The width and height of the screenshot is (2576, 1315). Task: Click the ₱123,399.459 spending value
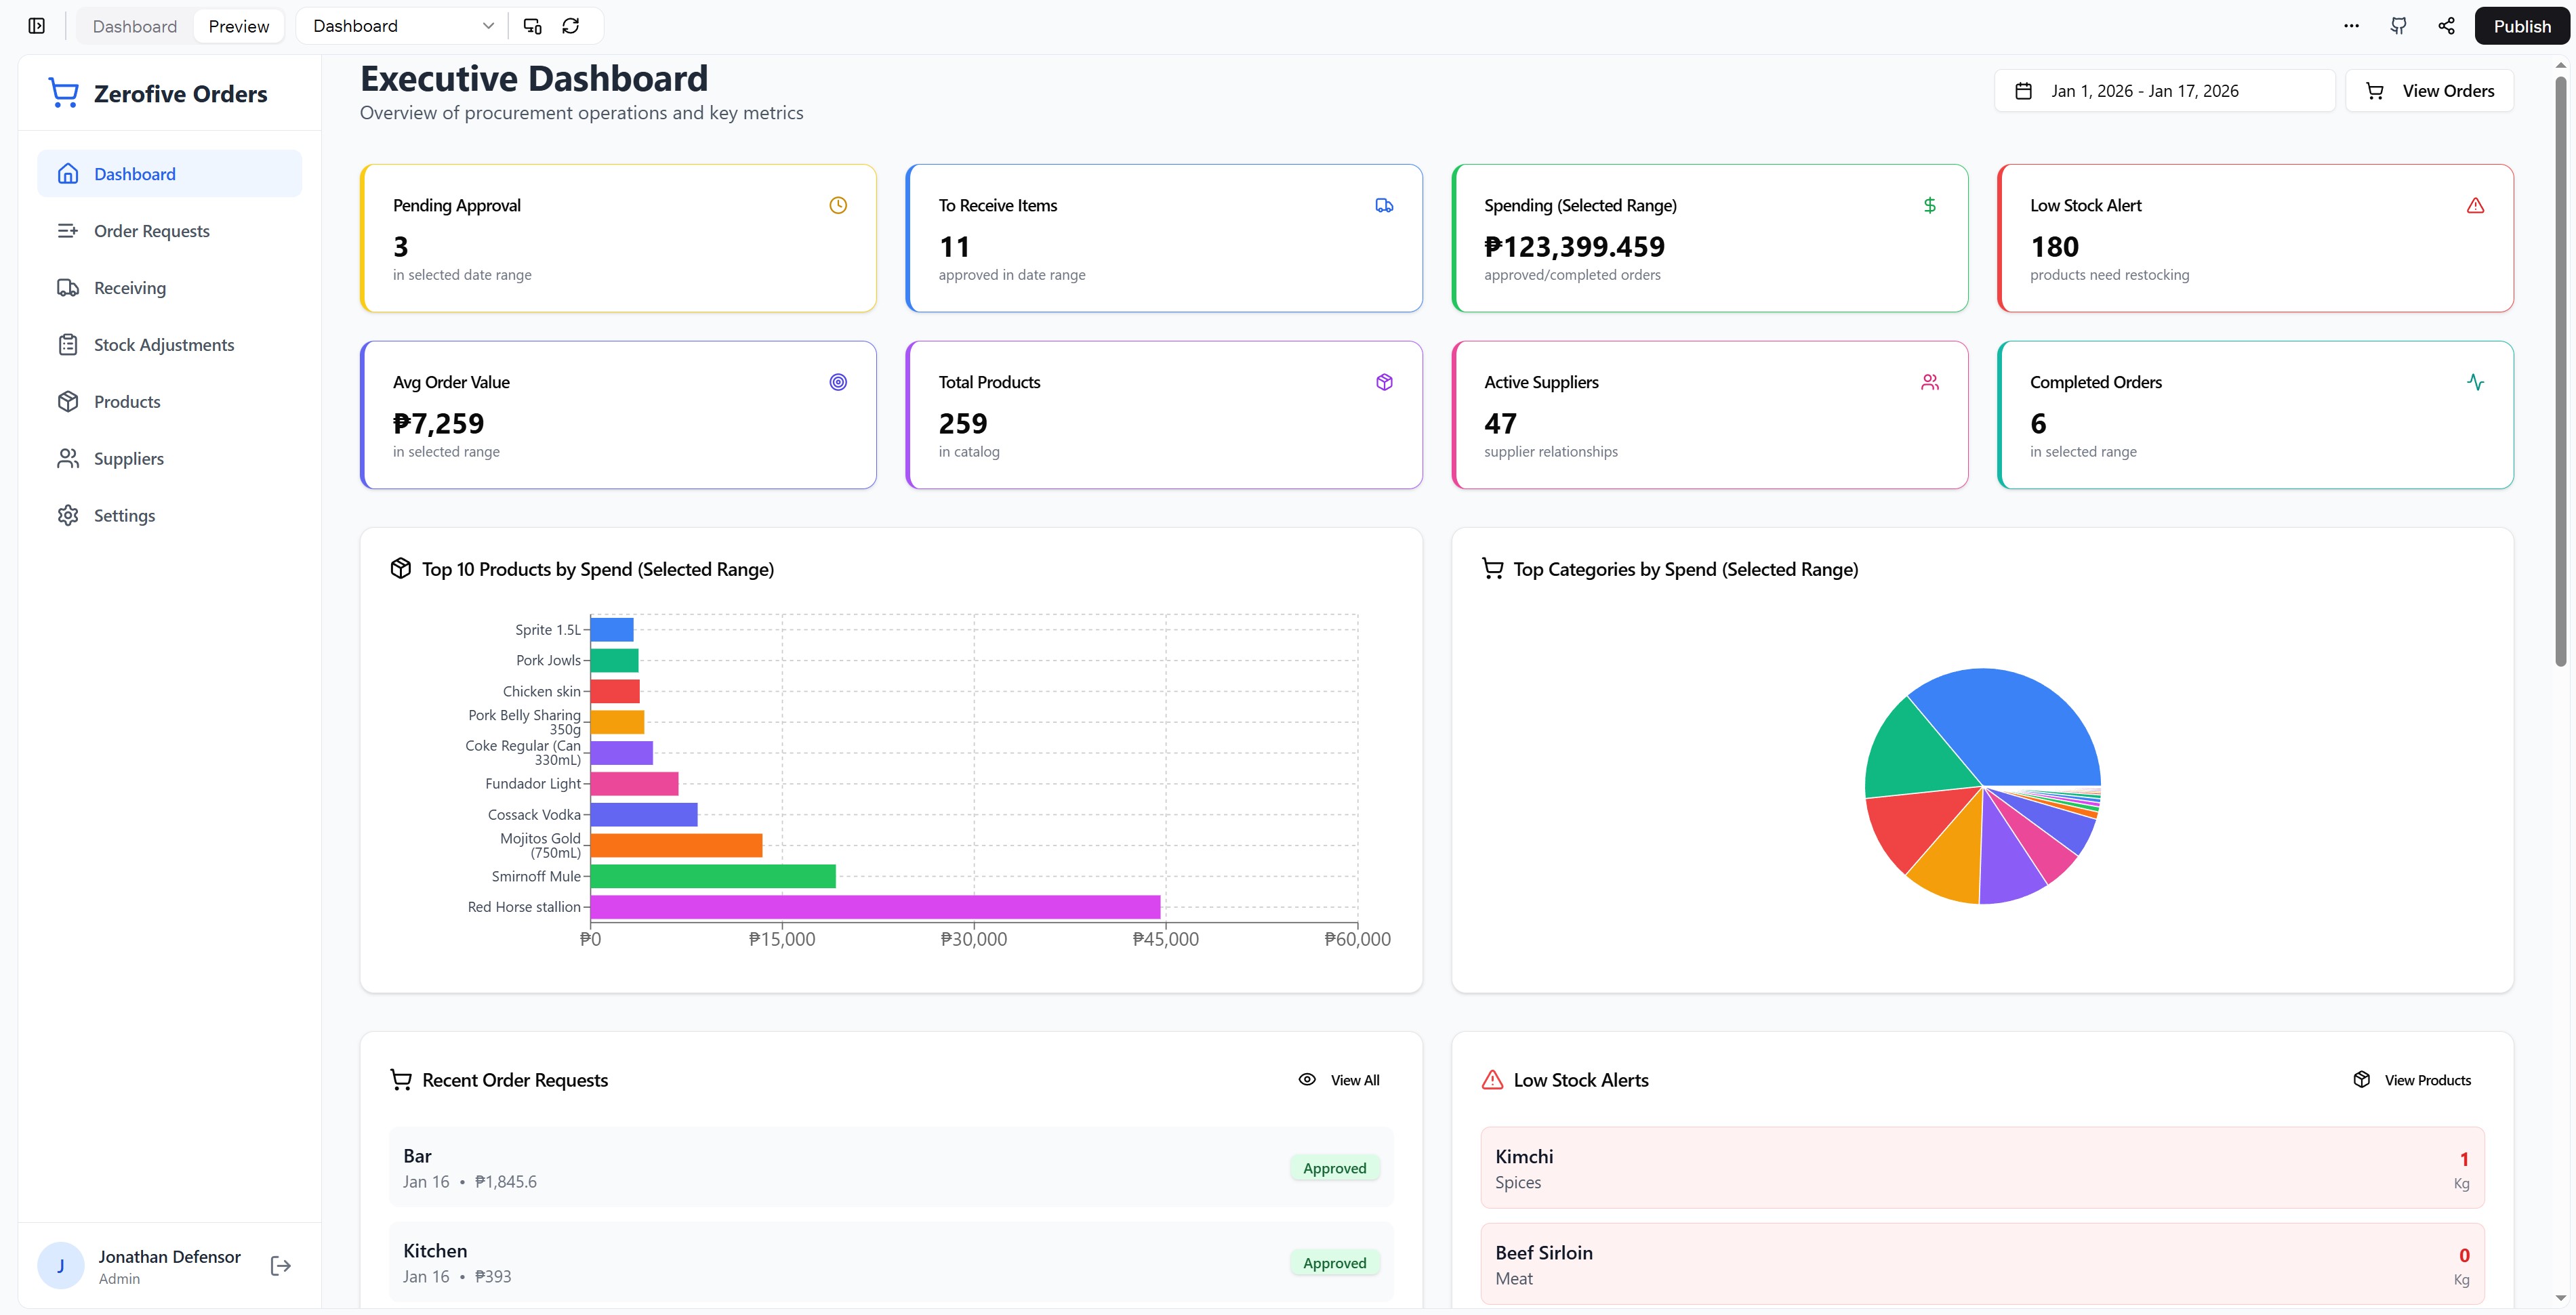1574,246
